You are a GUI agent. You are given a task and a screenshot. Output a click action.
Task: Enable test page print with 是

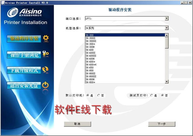[x=152, y=95]
